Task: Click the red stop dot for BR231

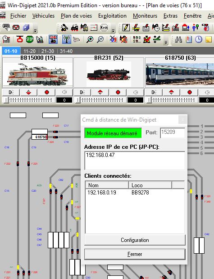Action: pos(118,92)
